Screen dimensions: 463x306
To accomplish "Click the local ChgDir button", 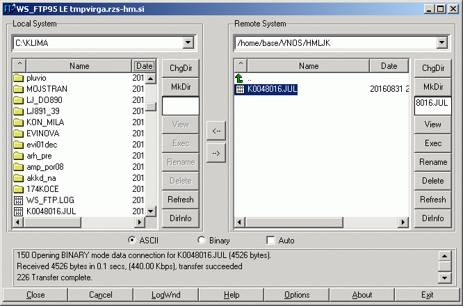I will pos(180,68).
